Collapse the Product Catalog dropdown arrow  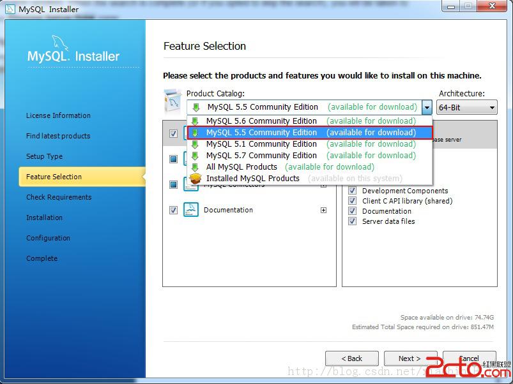point(427,107)
